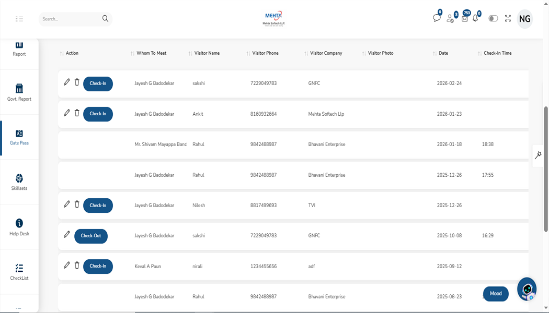Open the chat messages icon
This screenshot has height=313, width=549.
[437, 18]
